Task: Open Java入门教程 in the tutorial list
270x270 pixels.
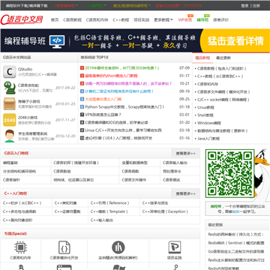Action: point(208,139)
